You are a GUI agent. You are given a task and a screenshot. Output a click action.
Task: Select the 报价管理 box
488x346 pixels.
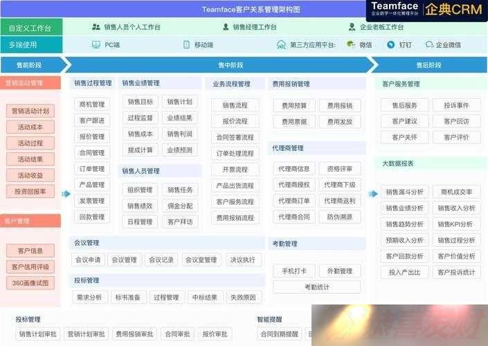tap(92, 136)
